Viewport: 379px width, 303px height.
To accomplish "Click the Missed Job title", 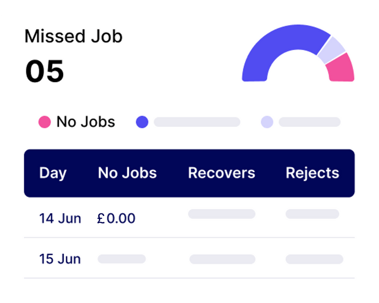I will (73, 36).
